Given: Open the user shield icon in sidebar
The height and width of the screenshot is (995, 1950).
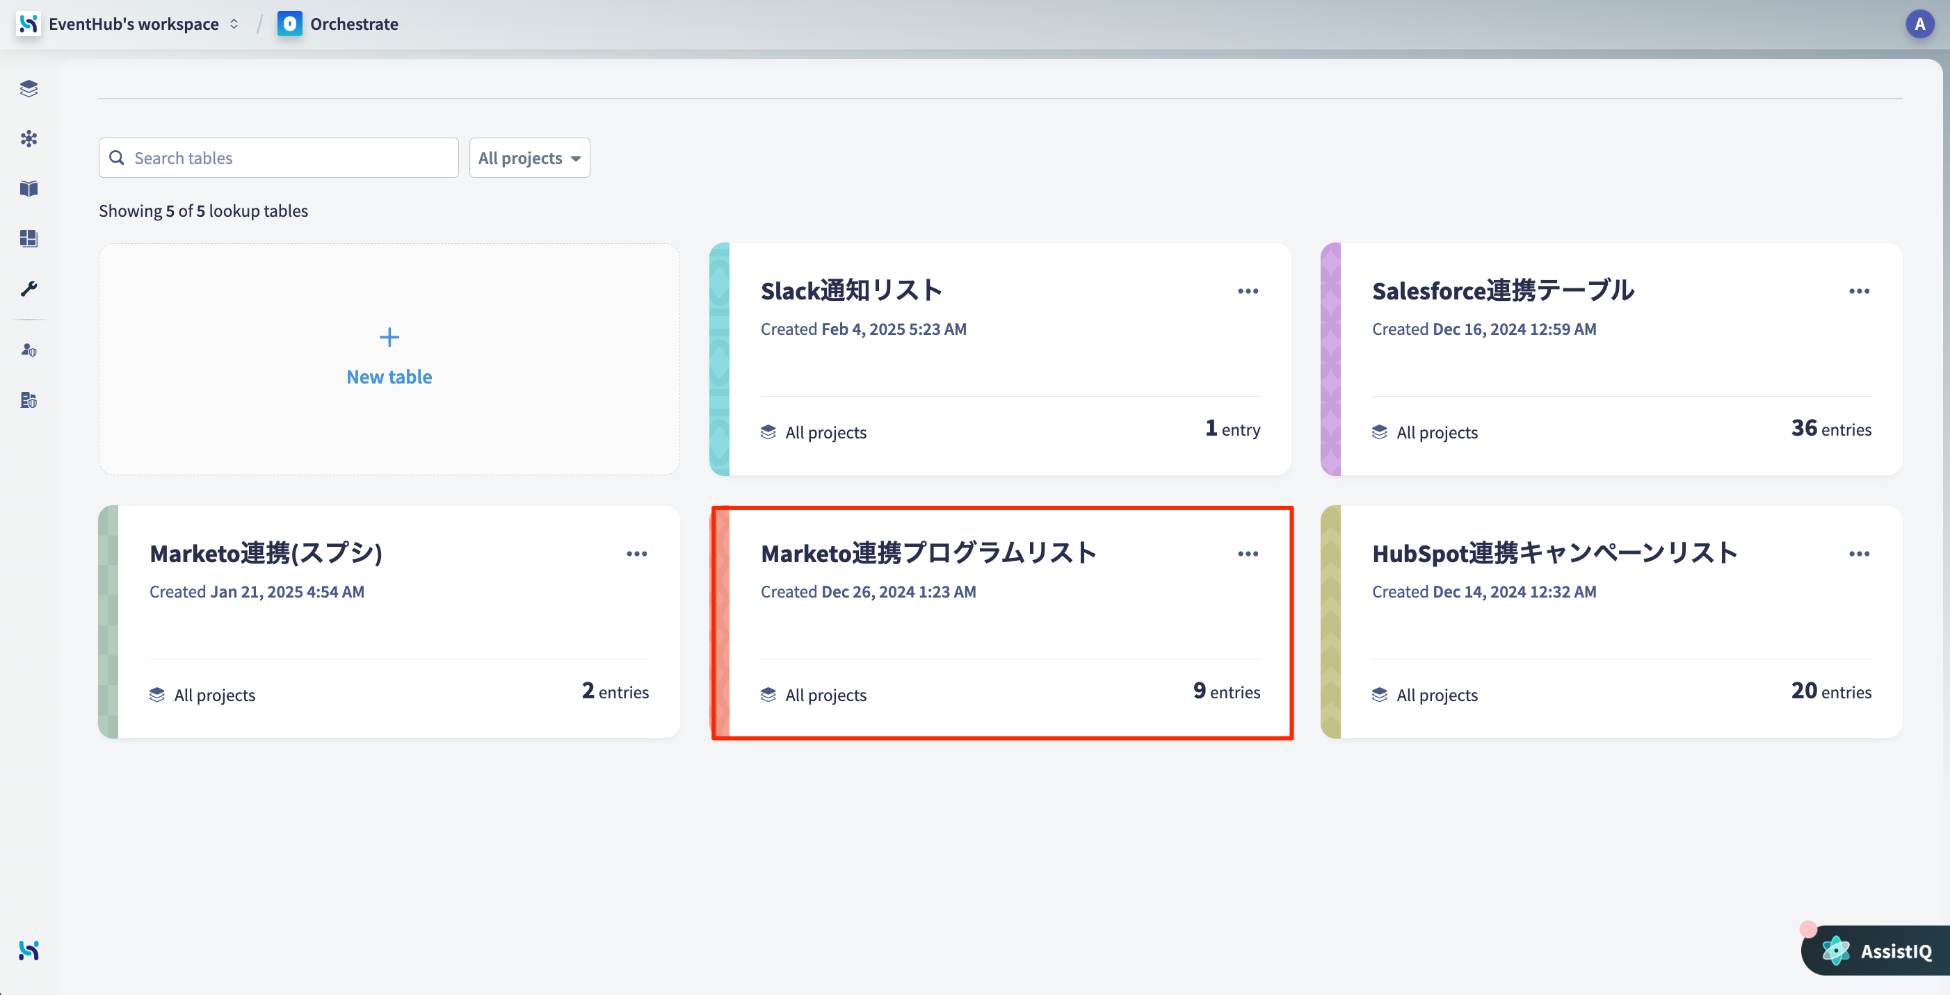Looking at the screenshot, I should (29, 350).
